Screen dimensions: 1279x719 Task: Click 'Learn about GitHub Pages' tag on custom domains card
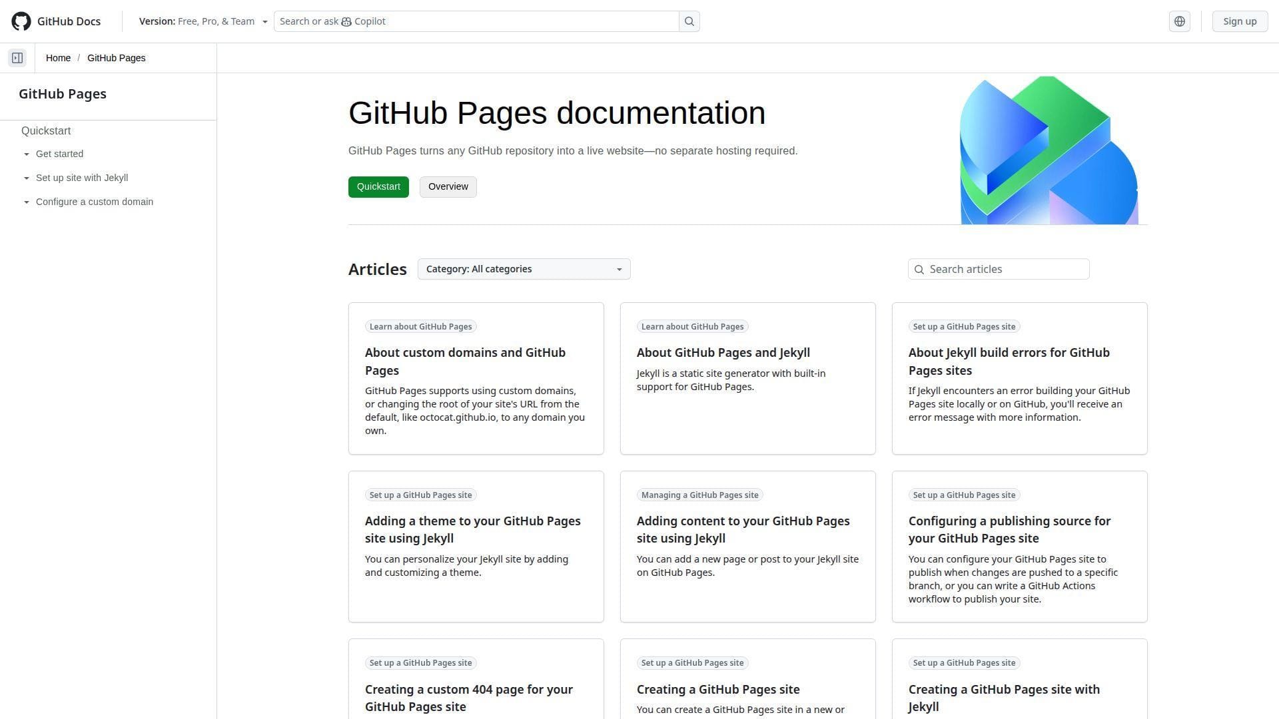pyautogui.click(x=421, y=327)
